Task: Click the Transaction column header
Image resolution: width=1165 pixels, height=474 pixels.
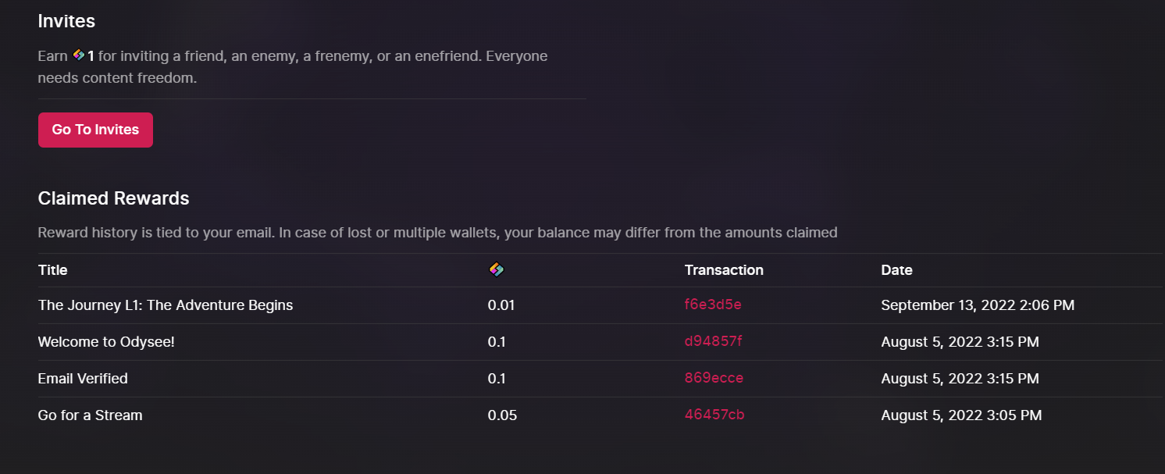Action: click(x=724, y=270)
